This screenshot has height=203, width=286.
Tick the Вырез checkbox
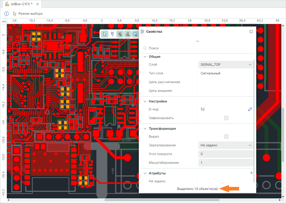click(226, 137)
